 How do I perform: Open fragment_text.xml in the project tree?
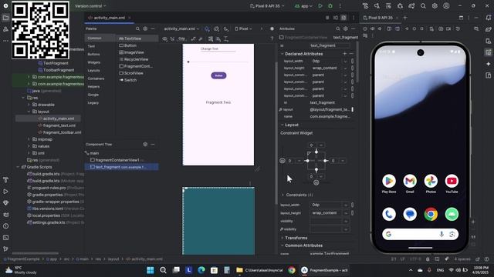tap(59, 125)
